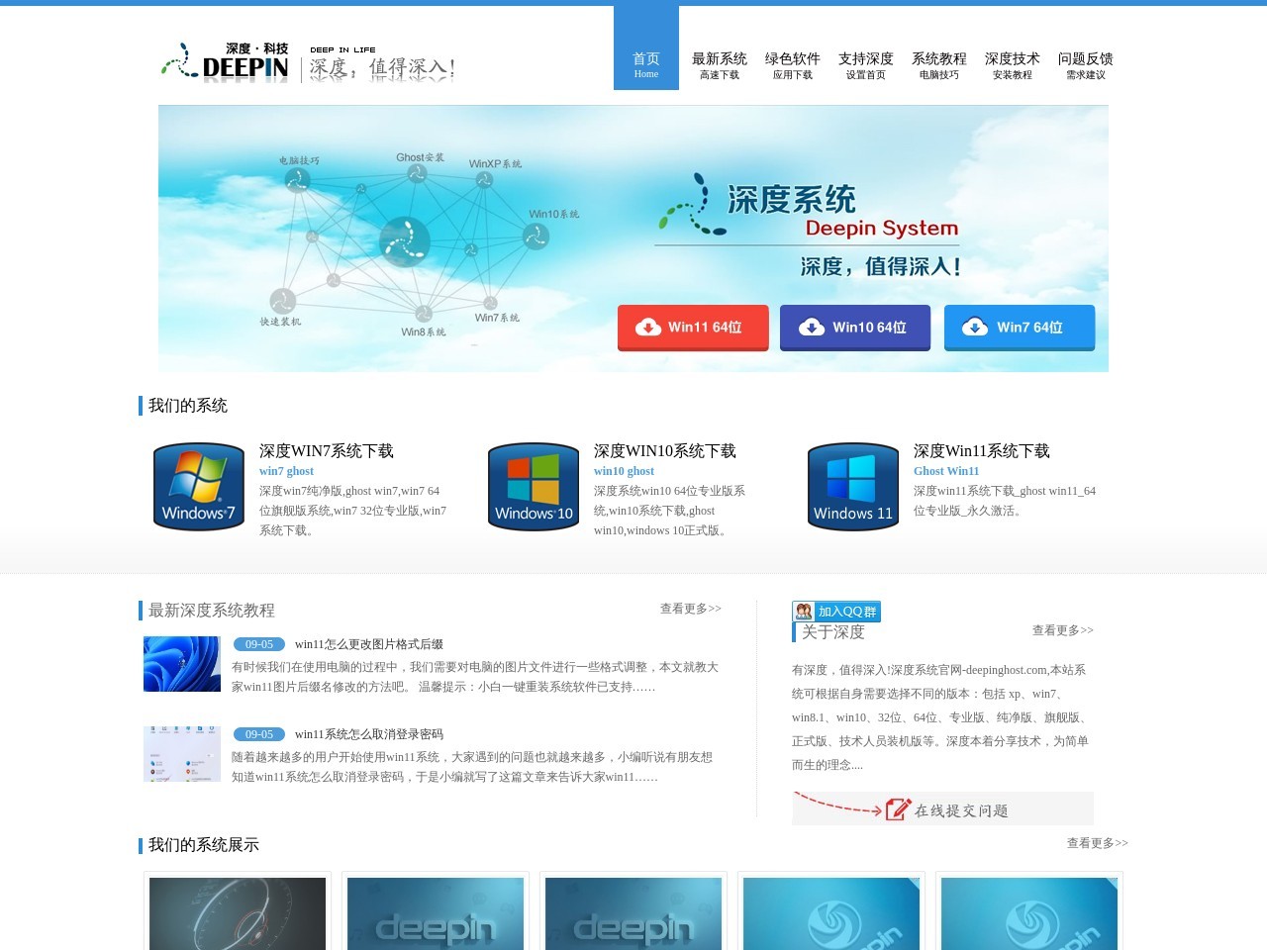Click the Windows 7 system icon
Screen dimensions: 1267x950
(199, 487)
